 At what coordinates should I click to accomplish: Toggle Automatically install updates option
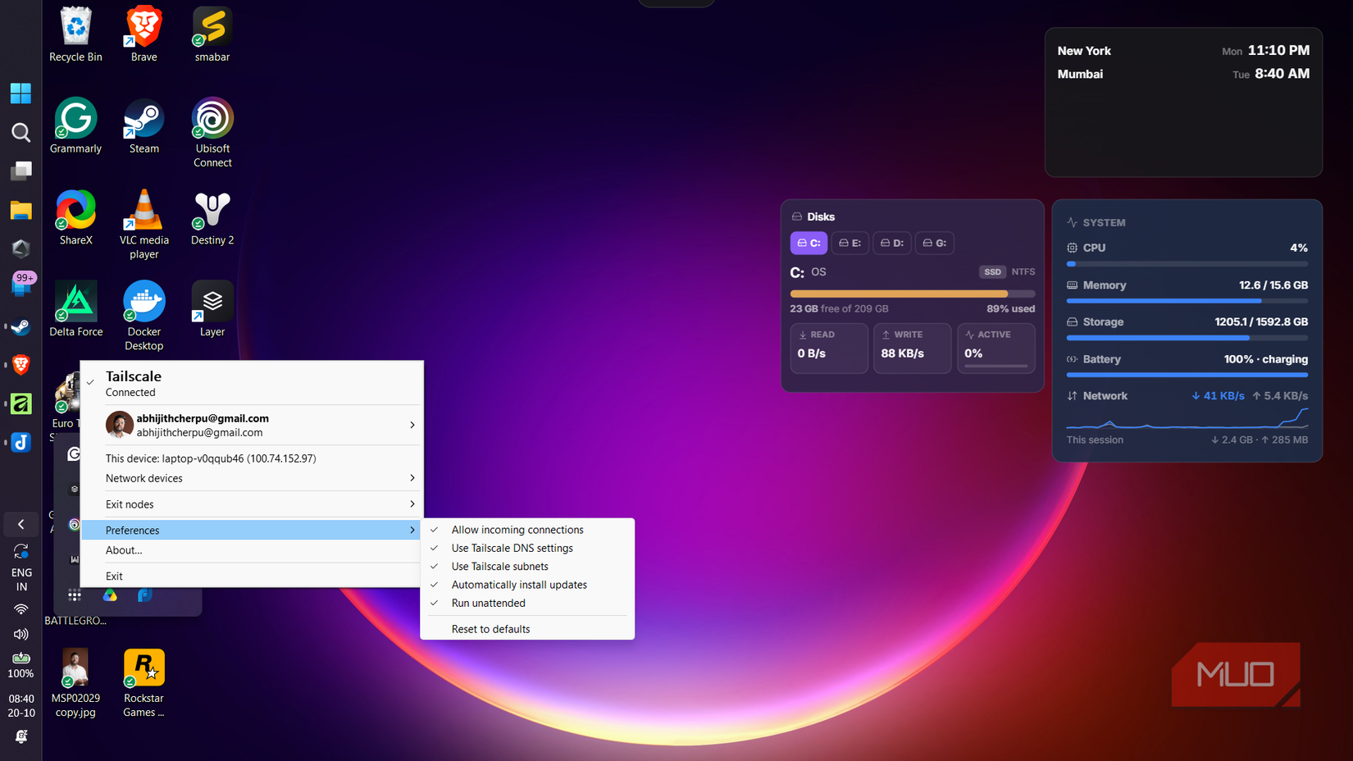tap(527, 585)
